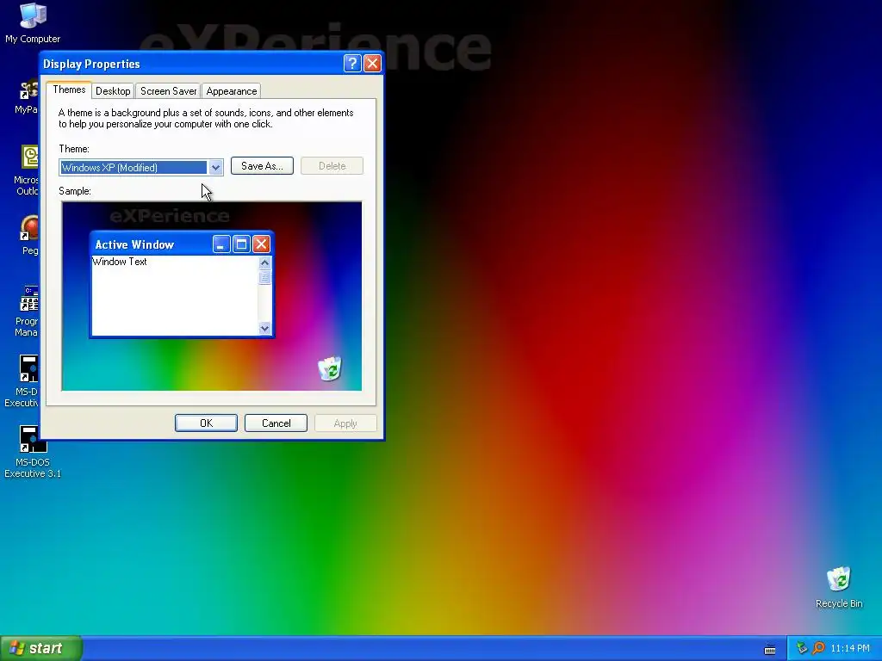Viewport: 882px width, 661px height.
Task: Click the sample window scrollbar up arrow
Action: coord(264,263)
